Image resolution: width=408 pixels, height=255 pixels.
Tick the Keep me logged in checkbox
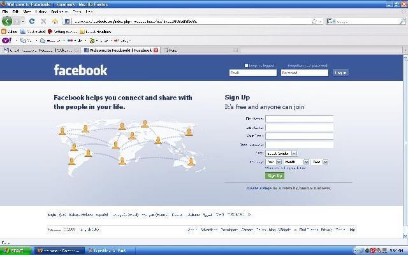pos(246,66)
